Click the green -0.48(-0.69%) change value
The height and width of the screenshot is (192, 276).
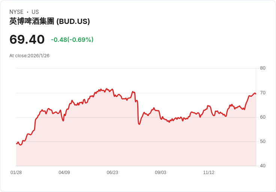point(72,40)
